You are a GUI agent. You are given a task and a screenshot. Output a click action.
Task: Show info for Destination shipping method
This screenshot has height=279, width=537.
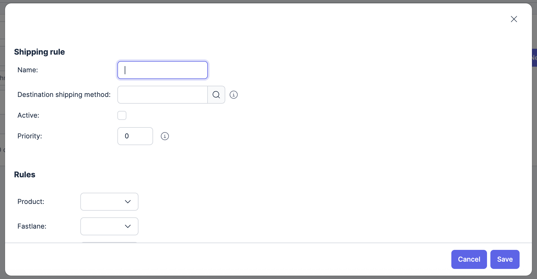click(234, 95)
